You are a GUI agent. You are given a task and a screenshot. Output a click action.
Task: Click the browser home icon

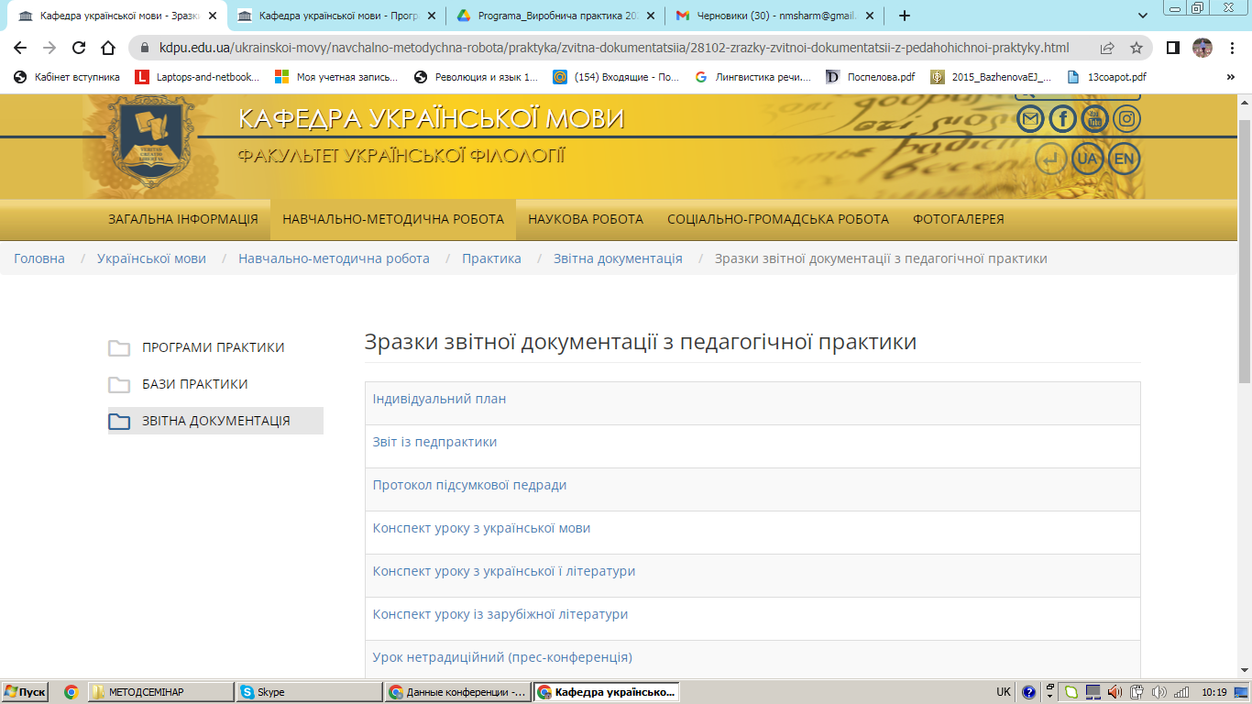[108, 48]
